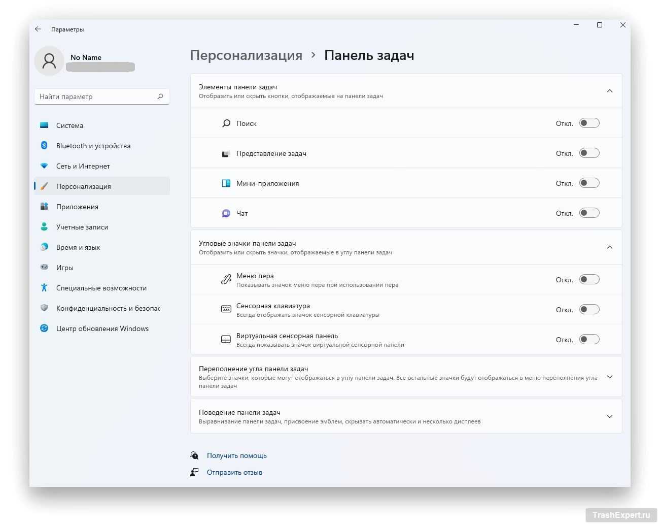The height and width of the screenshot is (525, 660).
Task: Collapse the Элементы панели задач section
Action: (x=609, y=91)
